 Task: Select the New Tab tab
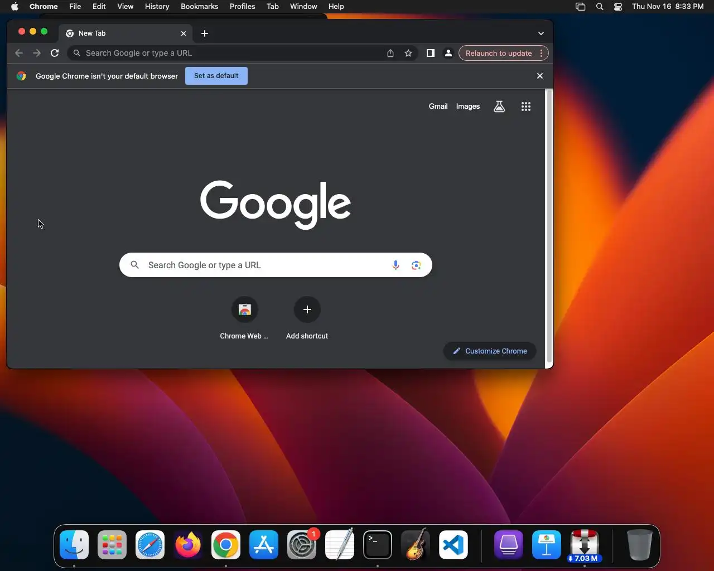pyautogui.click(x=126, y=33)
